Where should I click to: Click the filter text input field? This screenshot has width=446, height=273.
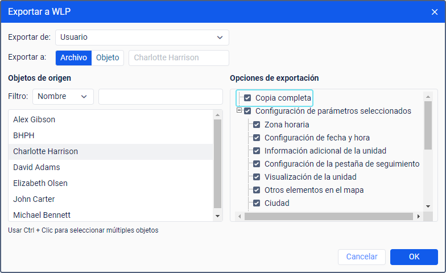click(x=160, y=97)
